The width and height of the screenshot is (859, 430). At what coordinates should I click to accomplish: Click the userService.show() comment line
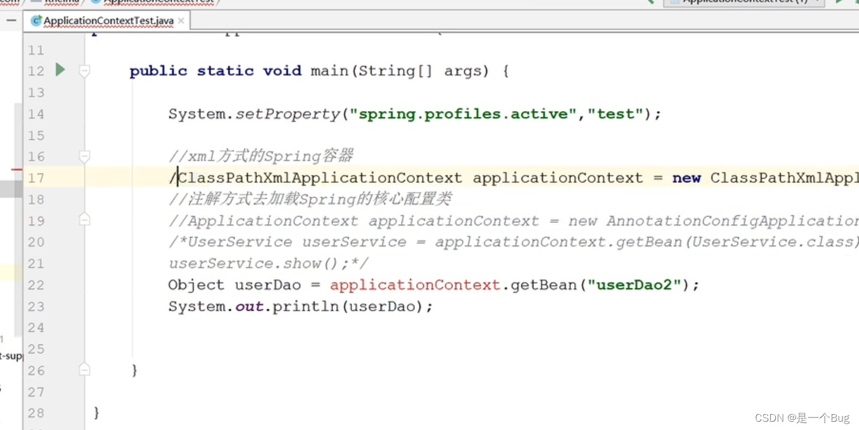pyautogui.click(x=268, y=263)
